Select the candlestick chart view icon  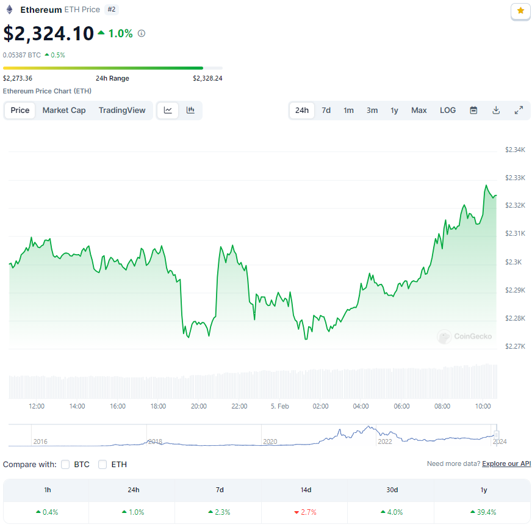click(x=190, y=111)
